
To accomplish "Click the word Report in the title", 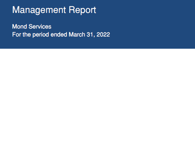I will [82, 10].
